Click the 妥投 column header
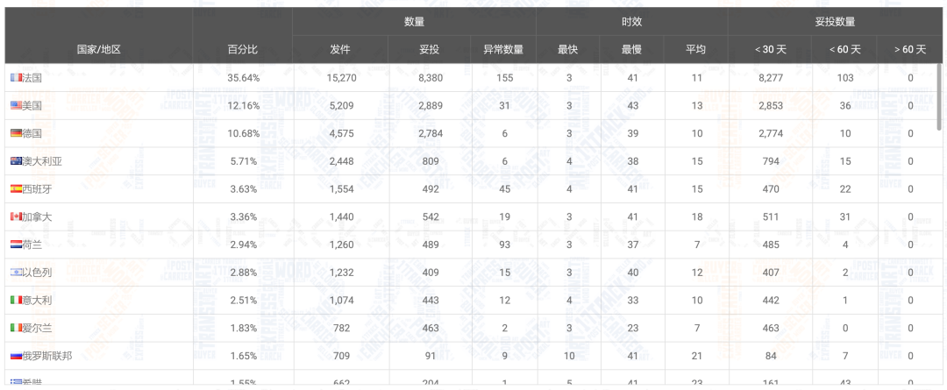Viewport: 947px width, 390px height. pyautogui.click(x=429, y=49)
